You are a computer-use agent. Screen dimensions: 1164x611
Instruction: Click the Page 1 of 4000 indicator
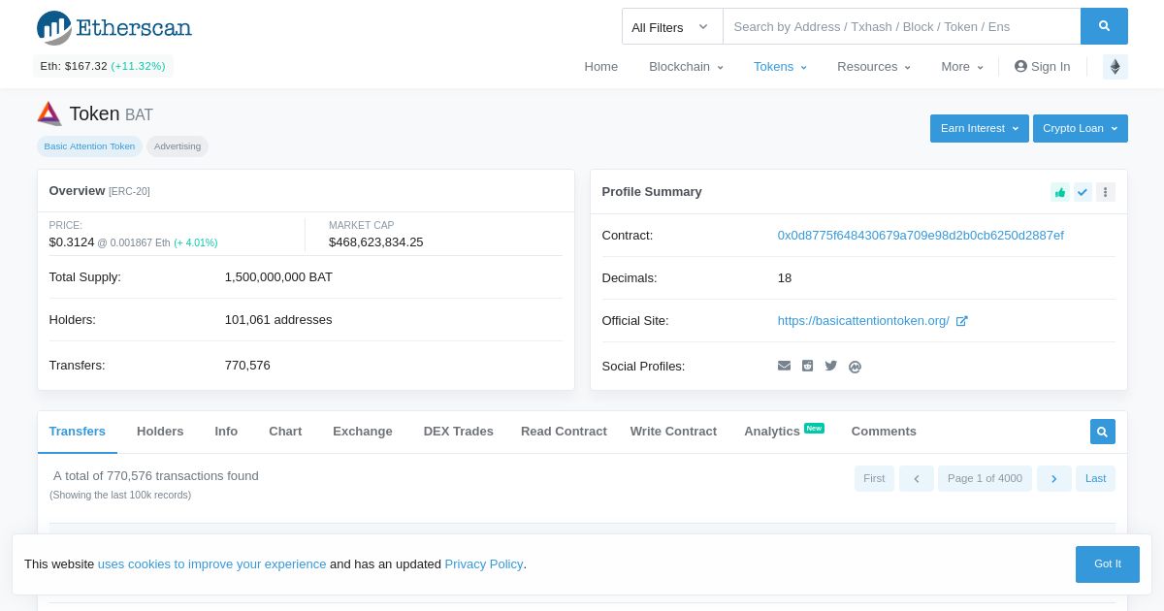pyautogui.click(x=985, y=478)
